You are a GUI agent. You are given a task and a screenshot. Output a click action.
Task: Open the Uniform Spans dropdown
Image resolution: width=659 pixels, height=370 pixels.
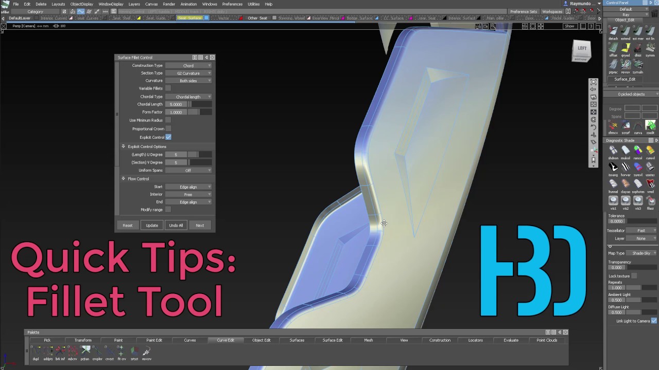pyautogui.click(x=188, y=170)
